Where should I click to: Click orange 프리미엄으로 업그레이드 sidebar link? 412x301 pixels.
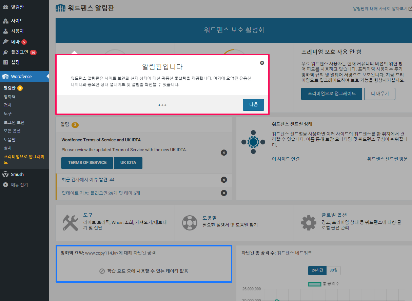click(x=24, y=159)
